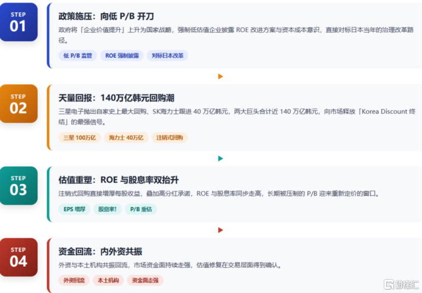
Task: Click the paragraph beginning 政府将「企业价值提升」
Action: click(236, 35)
